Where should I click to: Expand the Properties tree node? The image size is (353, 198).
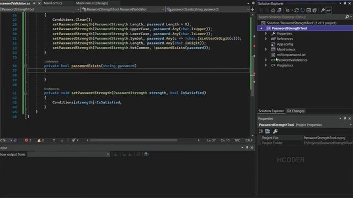(x=266, y=34)
